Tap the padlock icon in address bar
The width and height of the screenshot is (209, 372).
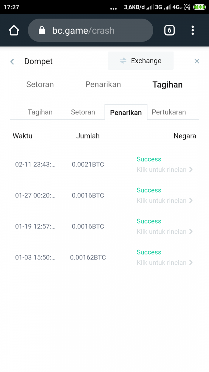click(41, 30)
